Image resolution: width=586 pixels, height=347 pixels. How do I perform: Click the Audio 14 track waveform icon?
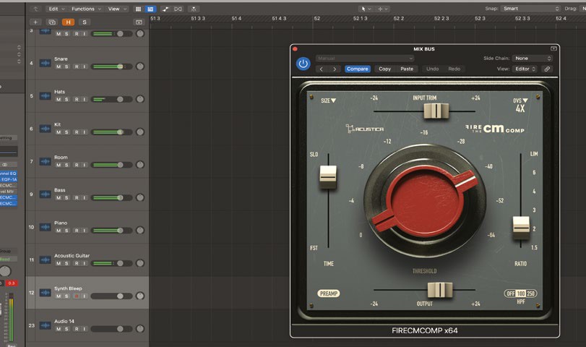coord(46,326)
